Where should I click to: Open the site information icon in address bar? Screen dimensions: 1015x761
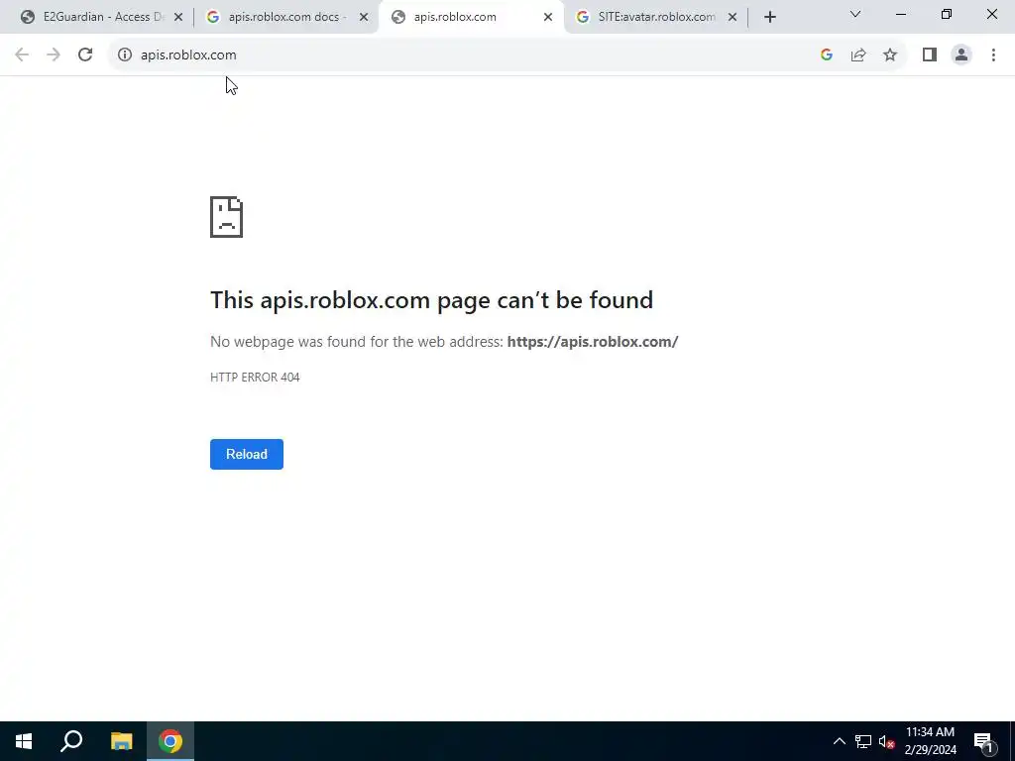[x=124, y=55]
